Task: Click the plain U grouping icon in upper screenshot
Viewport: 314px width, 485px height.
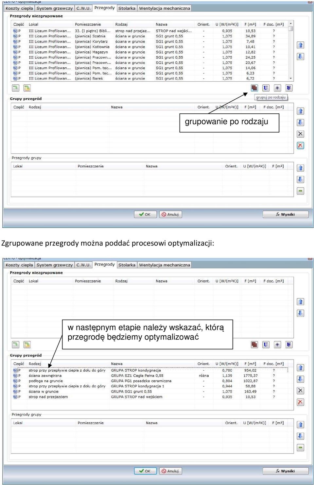Action: tap(266, 88)
